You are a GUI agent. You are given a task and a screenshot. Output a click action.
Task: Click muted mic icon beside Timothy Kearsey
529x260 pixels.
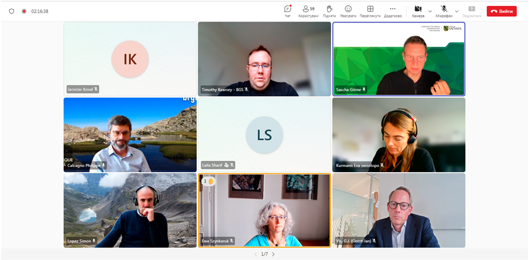click(246, 89)
